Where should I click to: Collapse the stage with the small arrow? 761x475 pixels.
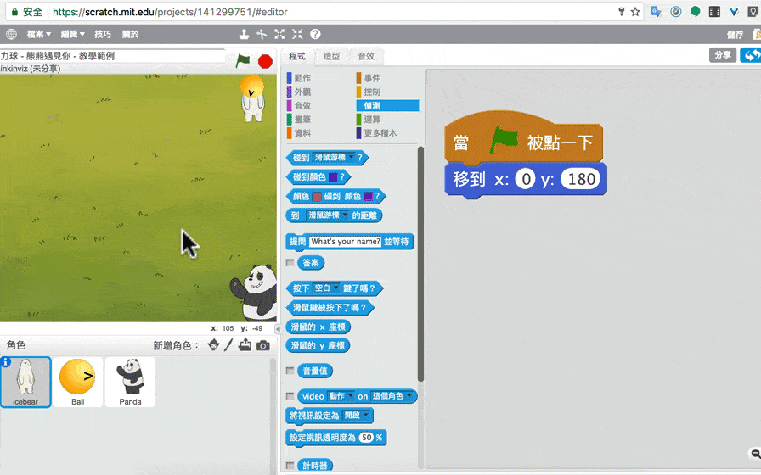coord(278,329)
